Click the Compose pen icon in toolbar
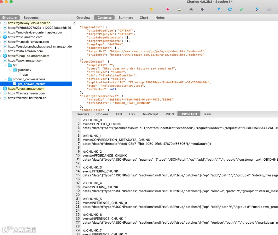This screenshot has width=278, height=235. (x=218, y=9)
